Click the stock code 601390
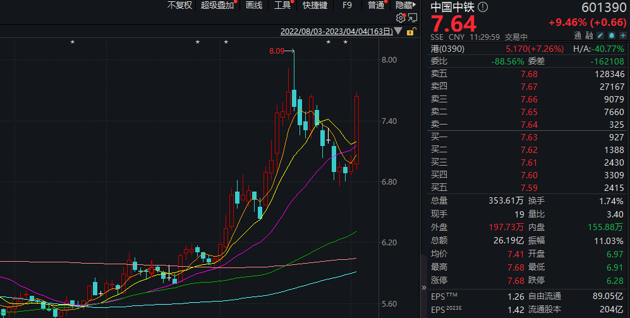630x318 pixels. pos(603,7)
